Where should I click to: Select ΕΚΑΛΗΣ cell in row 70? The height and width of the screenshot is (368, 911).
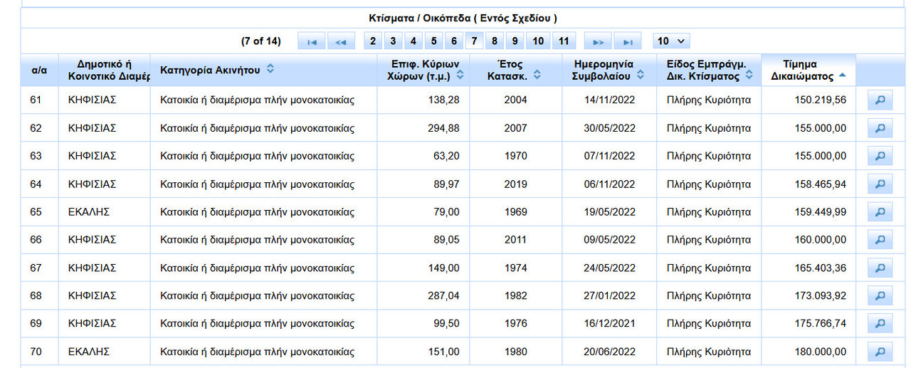coord(105,352)
